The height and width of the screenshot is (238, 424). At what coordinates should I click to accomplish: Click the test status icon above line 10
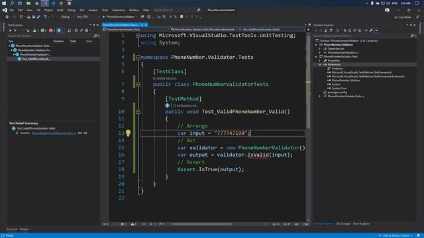[x=168, y=106]
